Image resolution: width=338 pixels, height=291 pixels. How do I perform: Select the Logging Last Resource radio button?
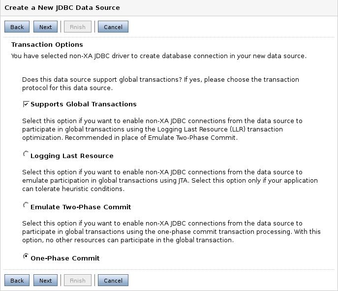[26, 154]
